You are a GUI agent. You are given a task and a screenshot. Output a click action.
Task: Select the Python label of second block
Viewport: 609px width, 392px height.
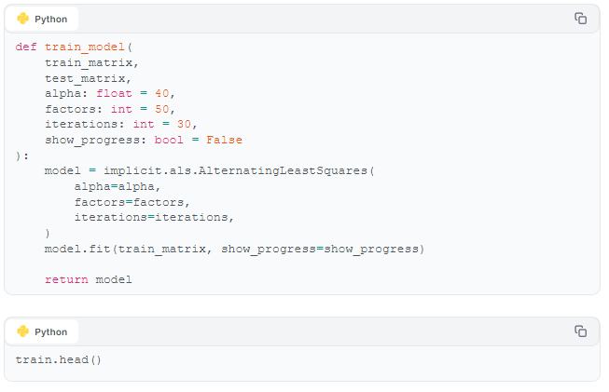pyautogui.click(x=51, y=331)
